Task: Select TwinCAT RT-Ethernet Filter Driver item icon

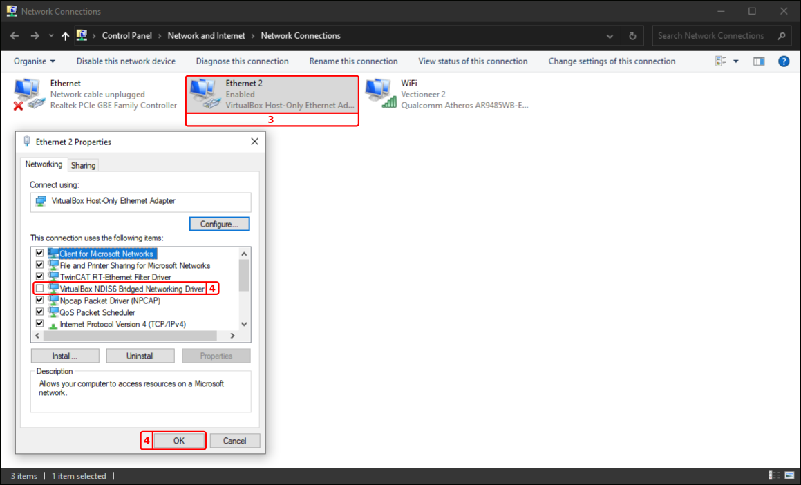Action: click(53, 277)
